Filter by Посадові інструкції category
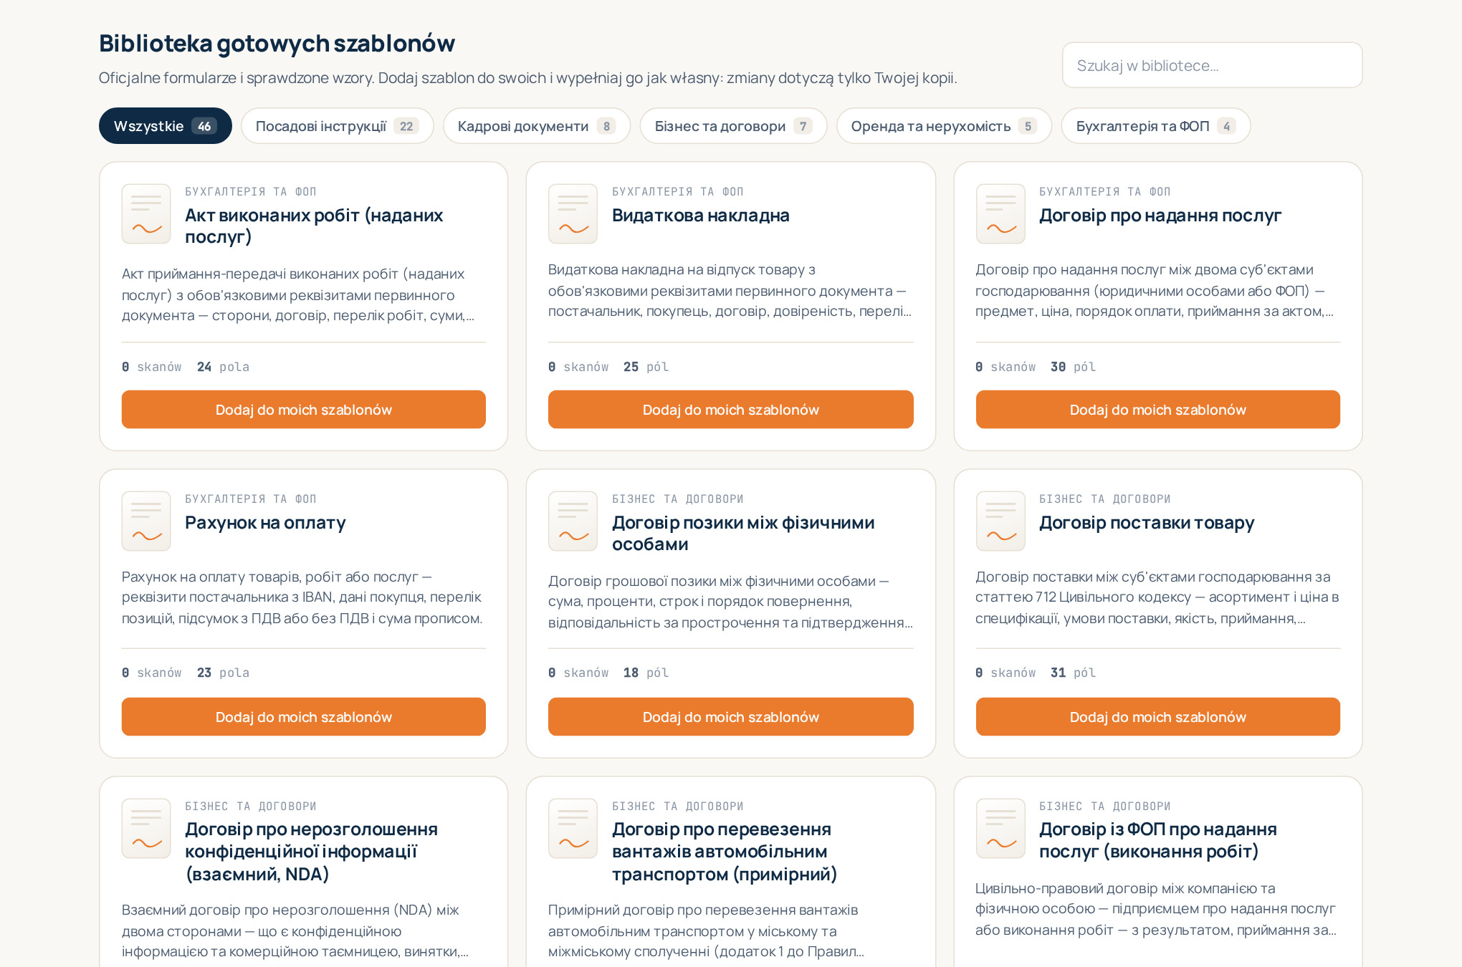1462x967 pixels. 338,126
